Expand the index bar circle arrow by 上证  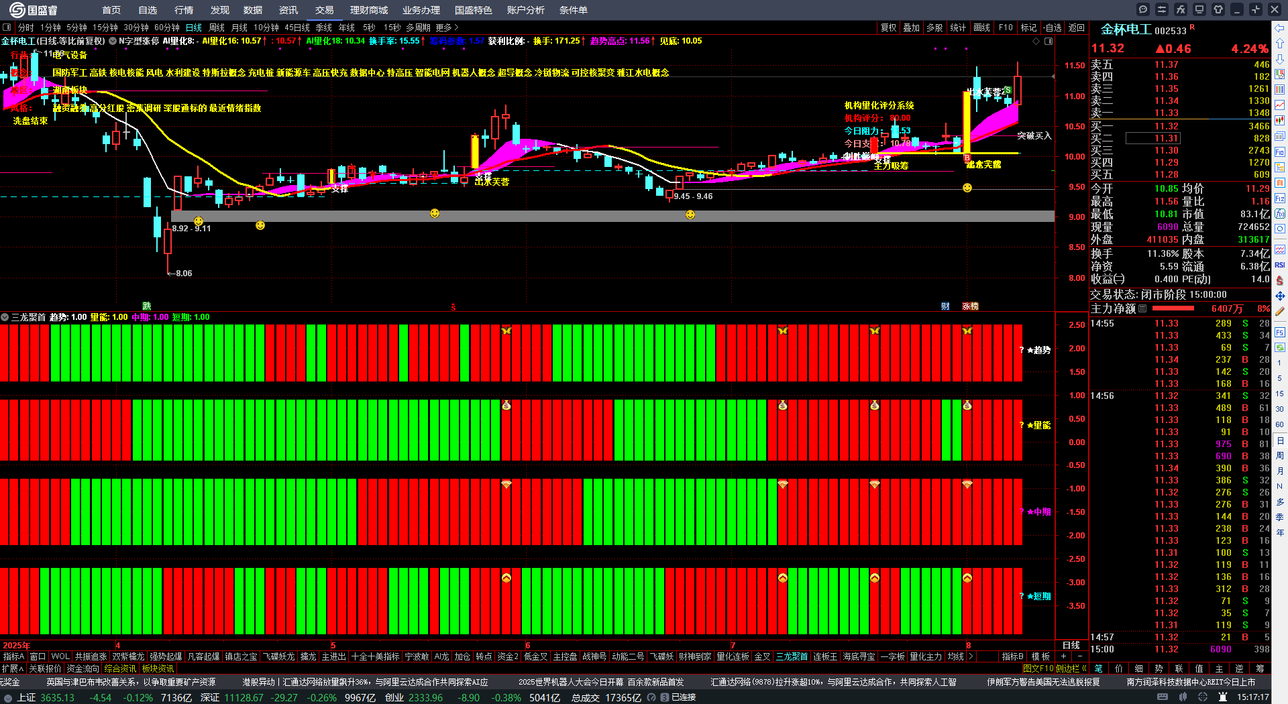click(x=8, y=698)
